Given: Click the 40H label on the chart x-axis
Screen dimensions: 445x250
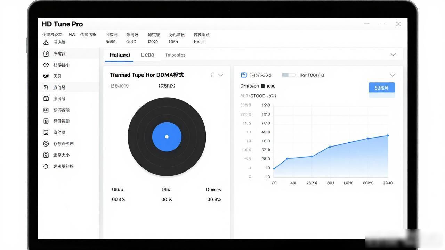Looking at the screenshot, I should pos(294,183).
